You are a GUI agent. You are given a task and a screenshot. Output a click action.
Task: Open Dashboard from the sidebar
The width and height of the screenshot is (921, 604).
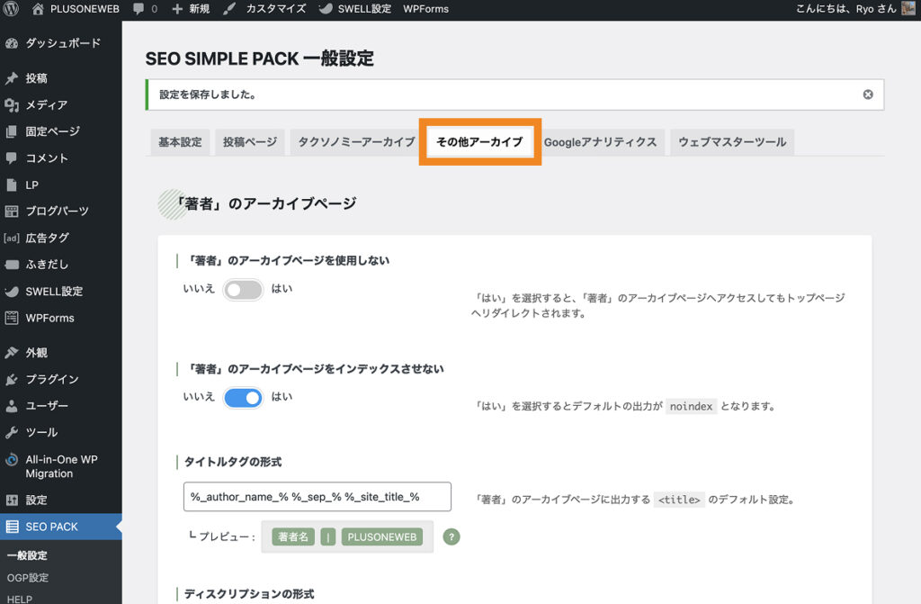(x=62, y=43)
